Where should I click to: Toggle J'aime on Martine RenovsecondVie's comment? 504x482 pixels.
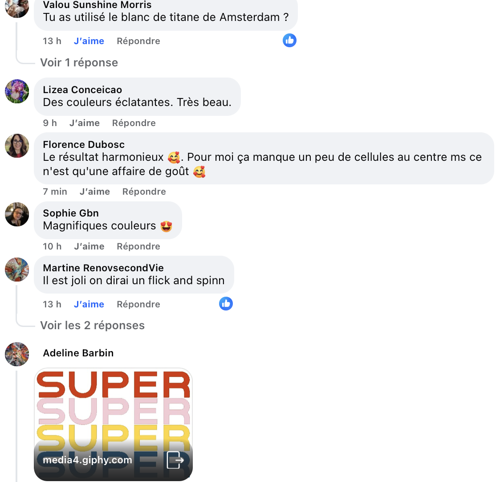point(89,304)
